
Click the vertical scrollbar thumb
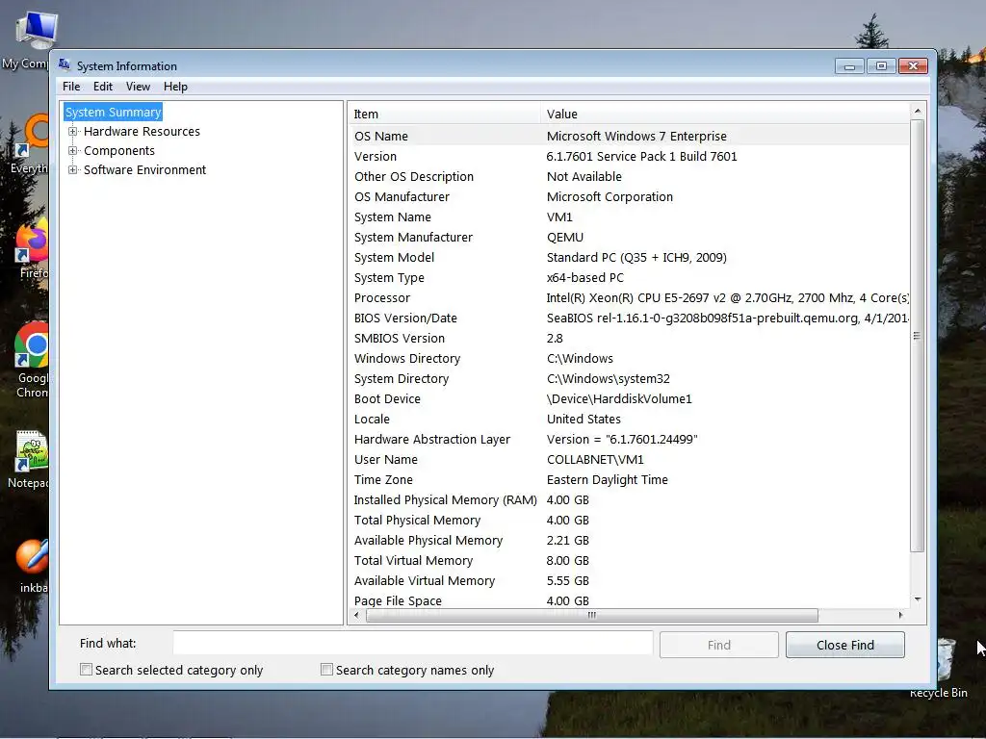tap(917, 336)
